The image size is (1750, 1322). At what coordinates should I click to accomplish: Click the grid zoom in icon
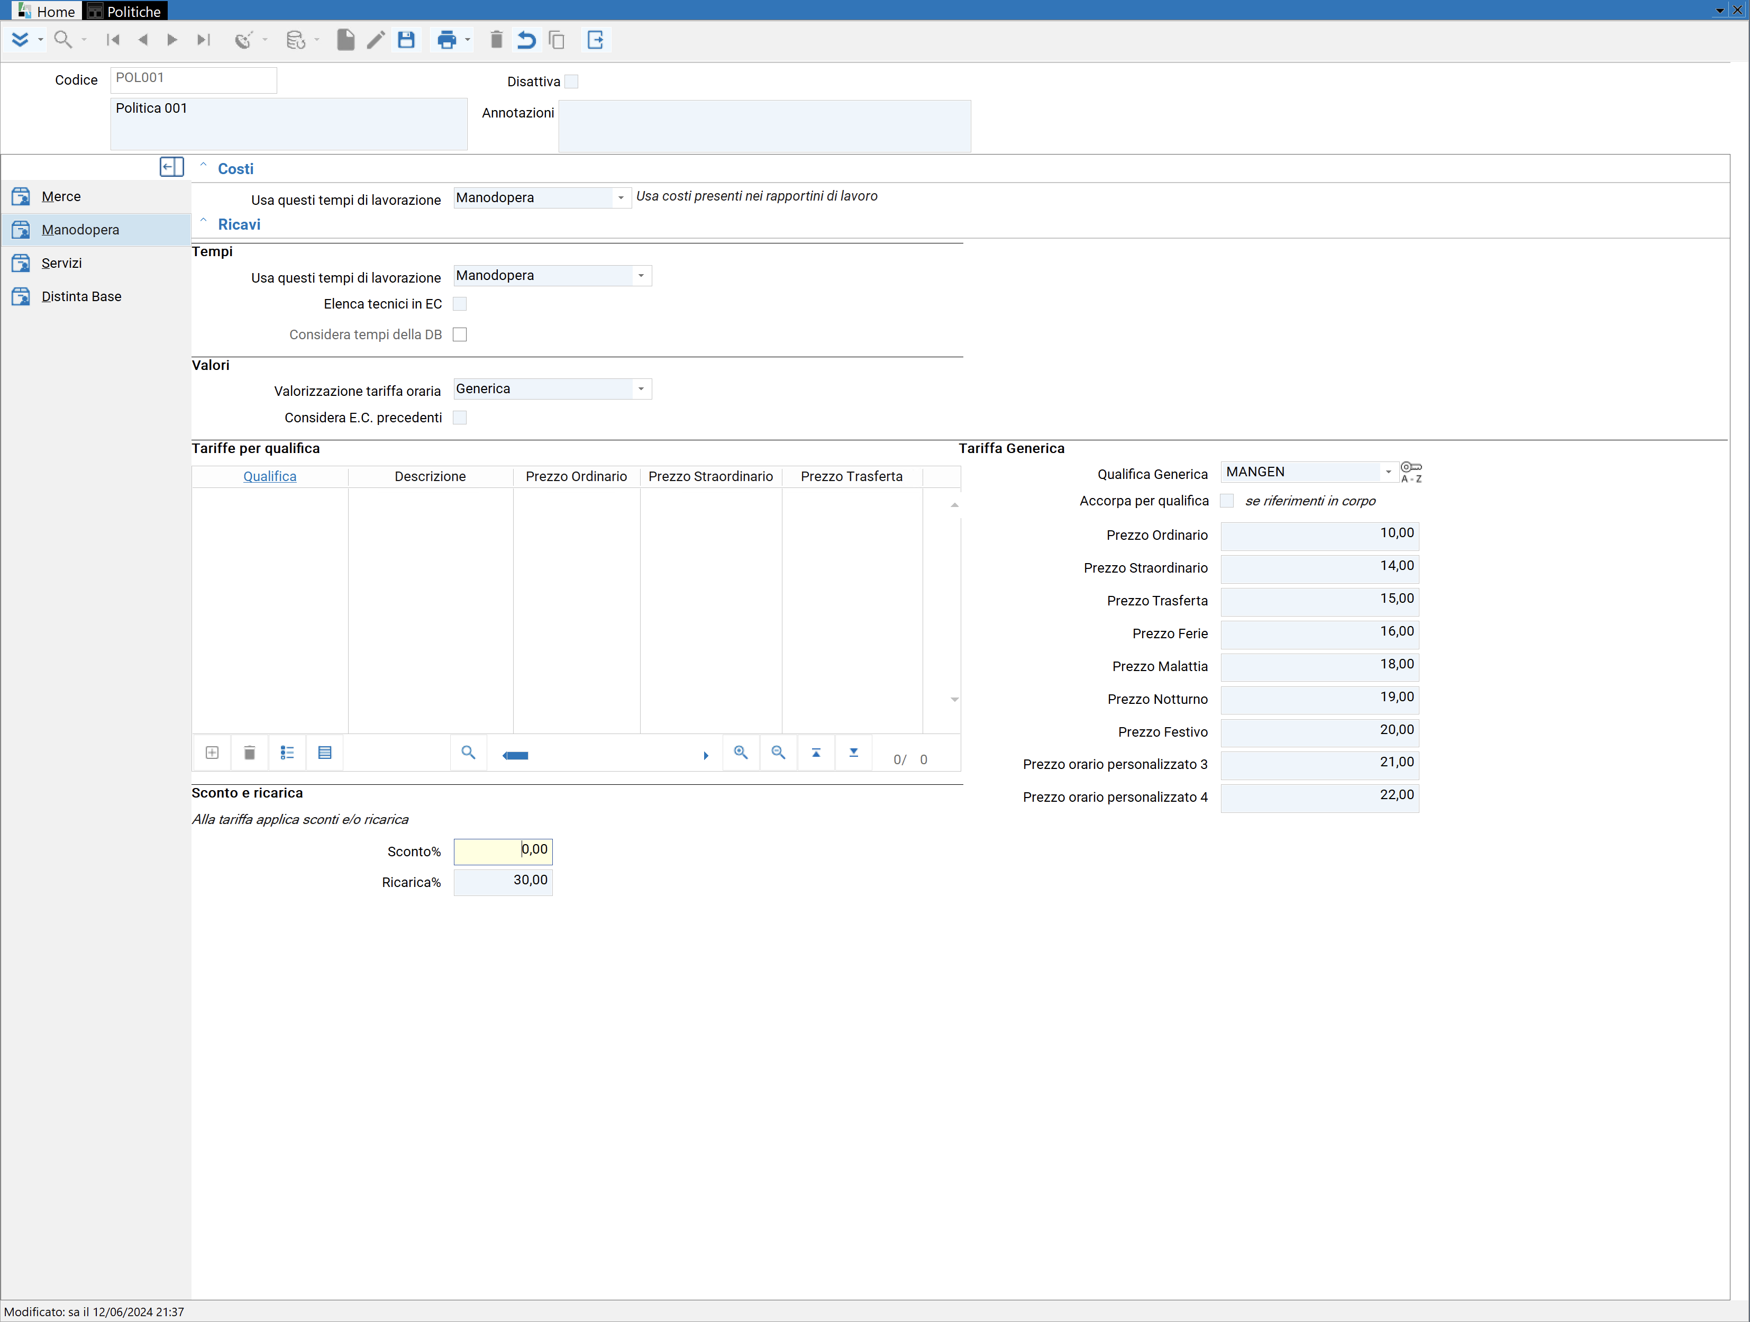pos(741,753)
